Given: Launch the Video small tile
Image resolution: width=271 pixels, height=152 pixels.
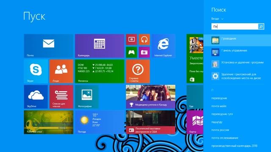Looking at the screenshot, I should click(x=132, y=39).
